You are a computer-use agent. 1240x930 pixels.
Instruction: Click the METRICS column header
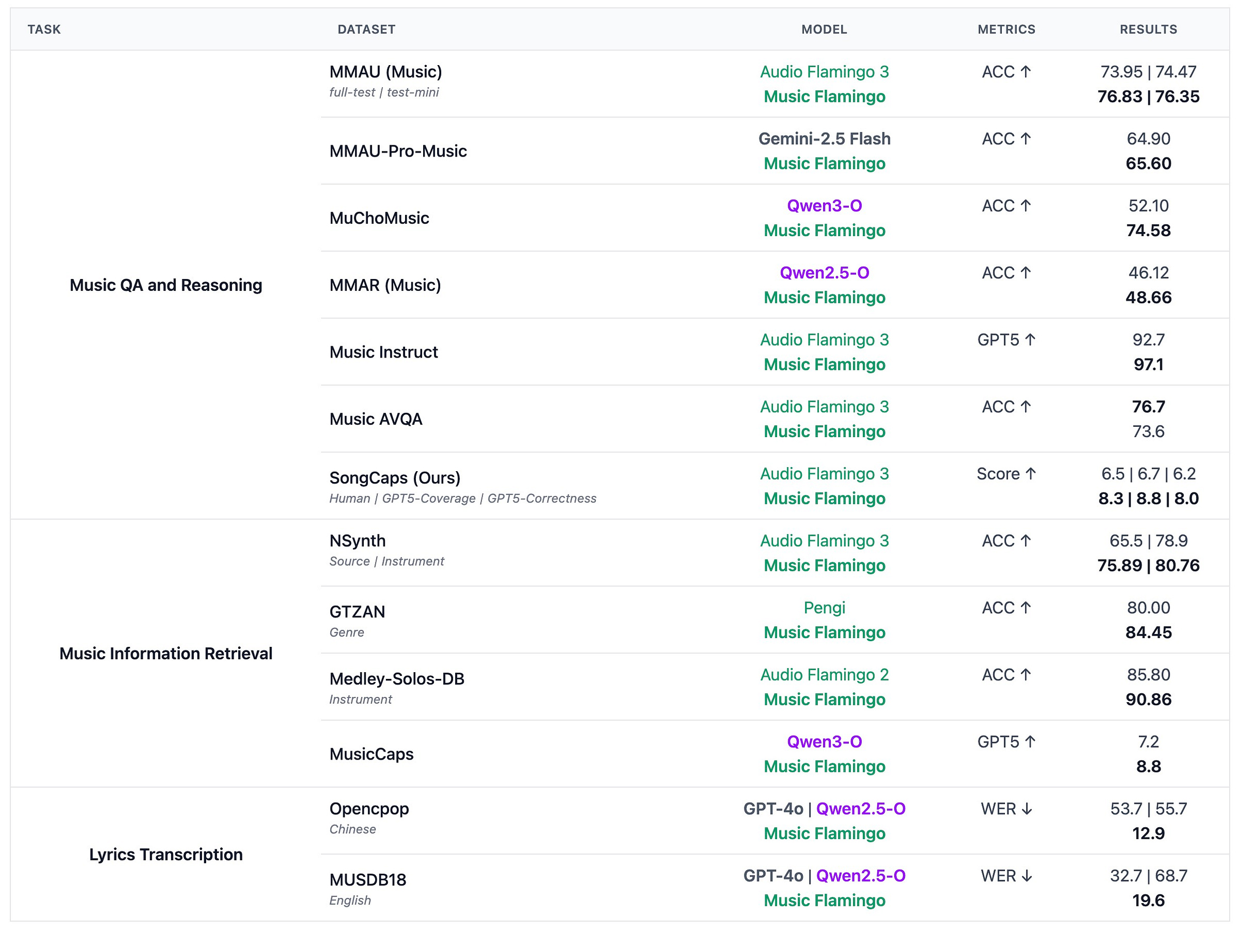pos(1005,29)
